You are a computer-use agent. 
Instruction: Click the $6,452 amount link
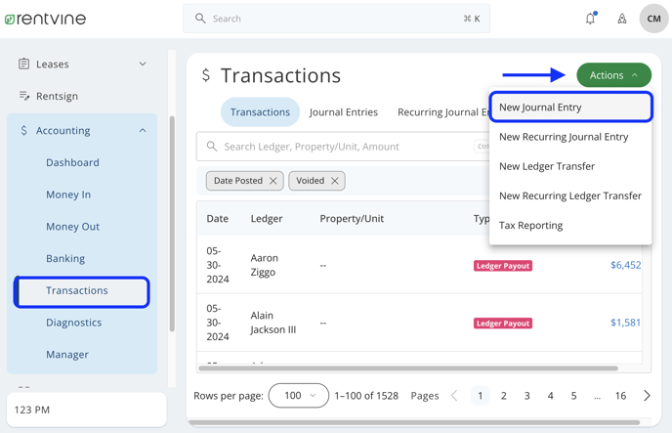pos(625,265)
